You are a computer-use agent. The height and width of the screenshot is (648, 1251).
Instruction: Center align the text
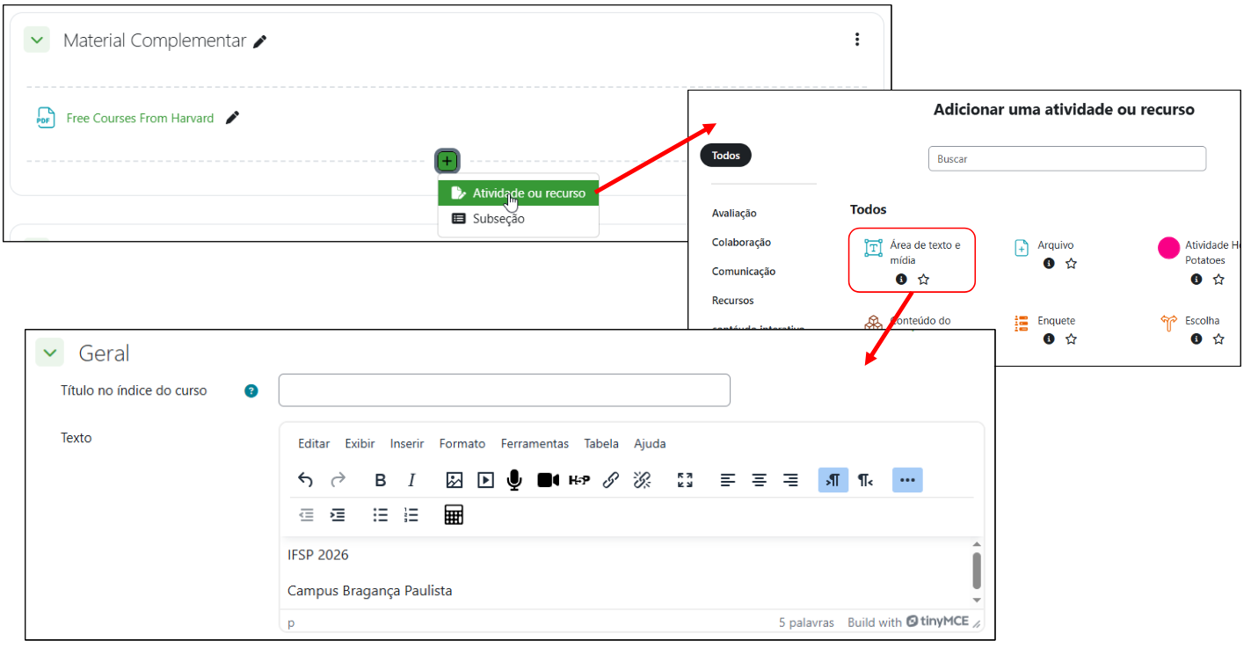(760, 480)
